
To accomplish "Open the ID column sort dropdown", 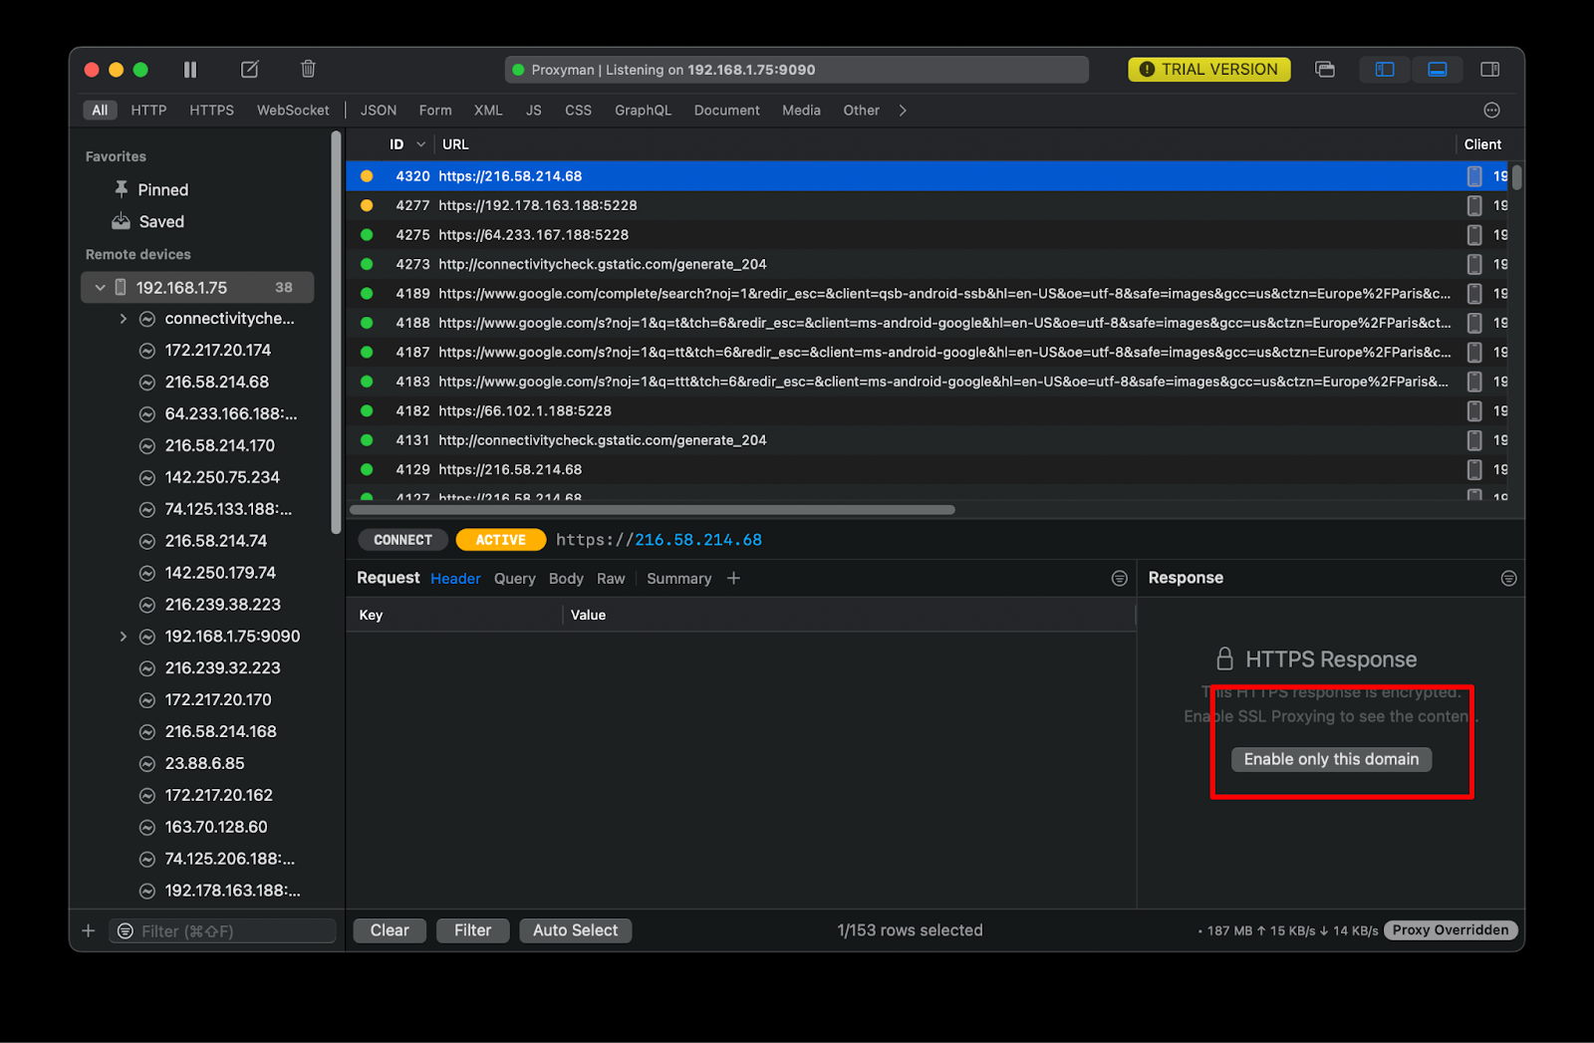I will [419, 143].
